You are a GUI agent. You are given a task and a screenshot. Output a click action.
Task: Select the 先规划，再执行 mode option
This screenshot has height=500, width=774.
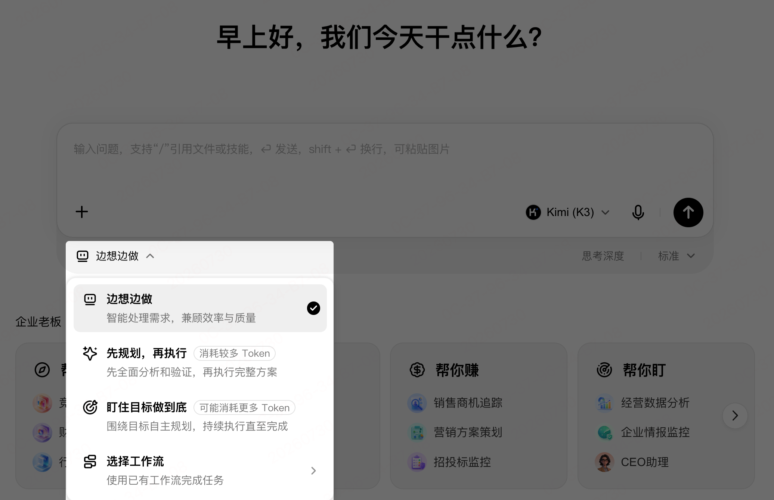click(x=200, y=362)
